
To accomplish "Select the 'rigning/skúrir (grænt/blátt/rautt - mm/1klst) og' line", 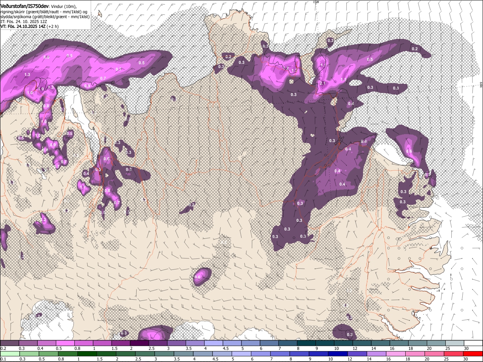I will click(x=44, y=12).
